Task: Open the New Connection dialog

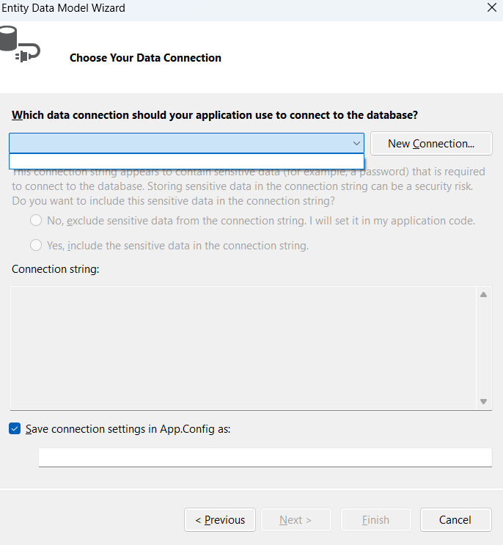Action: pyautogui.click(x=430, y=144)
